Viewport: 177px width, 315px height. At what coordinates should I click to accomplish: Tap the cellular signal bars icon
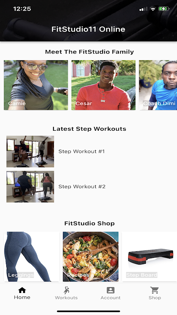coord(143,9)
